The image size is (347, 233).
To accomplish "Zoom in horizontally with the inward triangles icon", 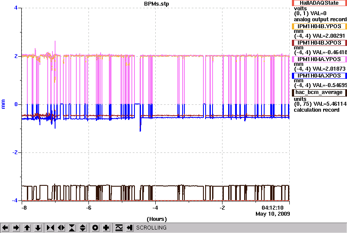I will point(50,228).
